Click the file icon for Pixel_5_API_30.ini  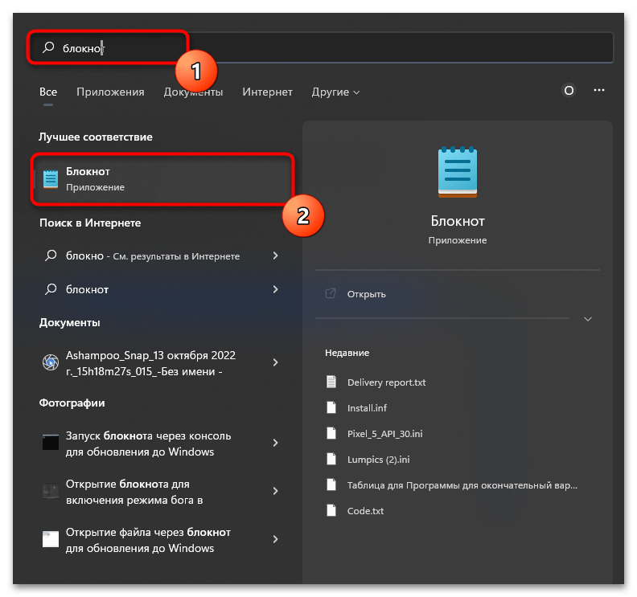pos(331,433)
